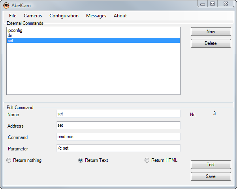This screenshot has height=189, width=237.
Task: Open the About menu
Action: click(x=120, y=16)
